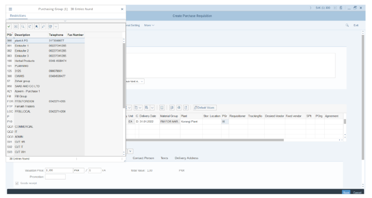Switch to the Restrictions tab
This screenshot has width=372, height=198.
click(18, 16)
